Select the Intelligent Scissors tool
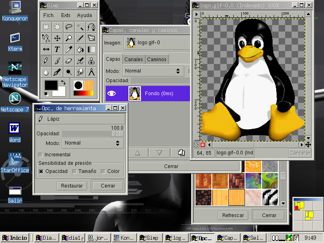Viewport: 324px width, 243px height. tap(46, 38)
